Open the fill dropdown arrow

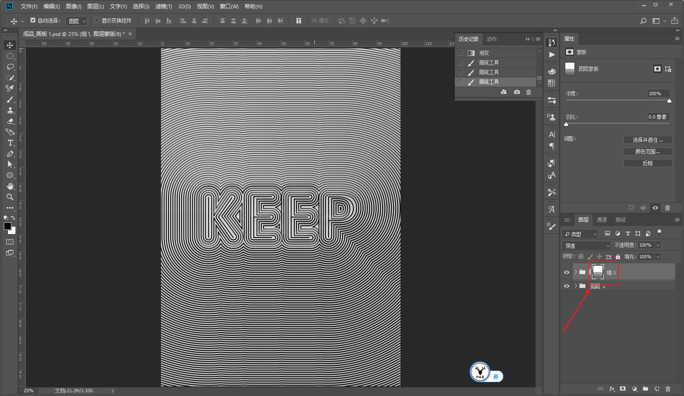(x=658, y=257)
